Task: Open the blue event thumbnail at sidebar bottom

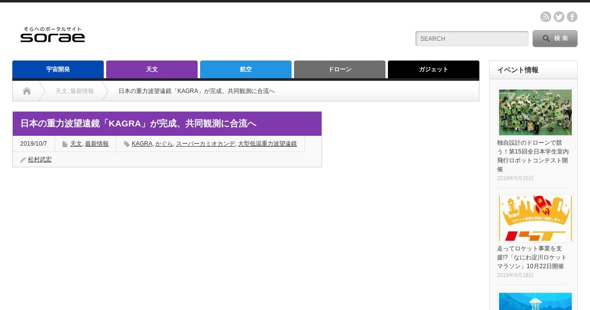Action: coord(535,301)
